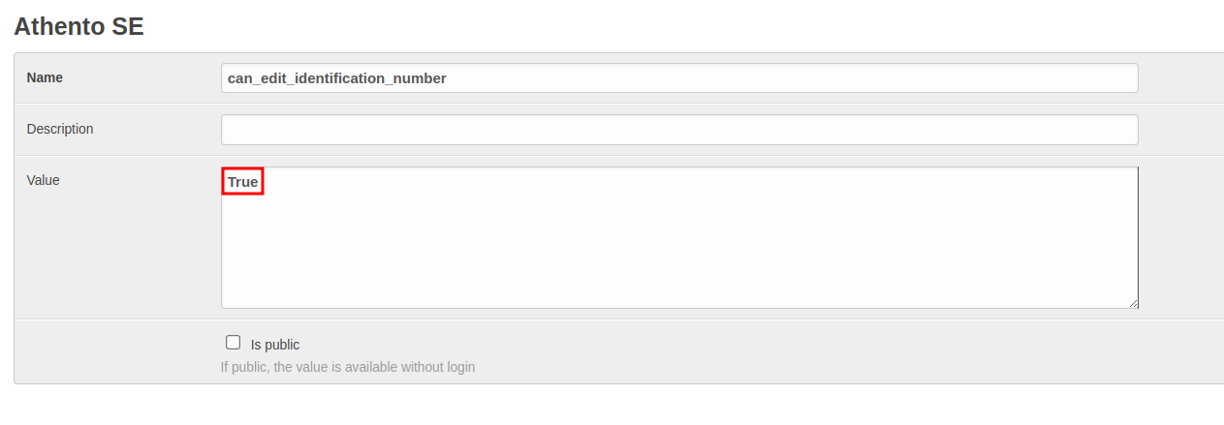Click the word "number" in Name field
1224x425 pixels.
tap(421, 78)
